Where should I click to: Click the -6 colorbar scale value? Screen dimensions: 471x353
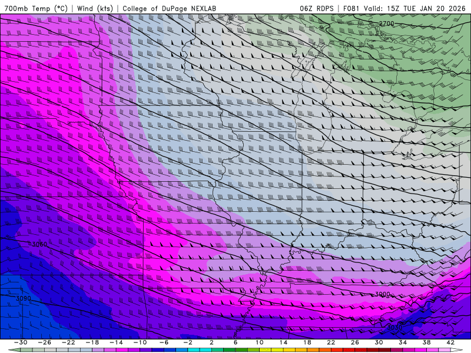click(164, 342)
